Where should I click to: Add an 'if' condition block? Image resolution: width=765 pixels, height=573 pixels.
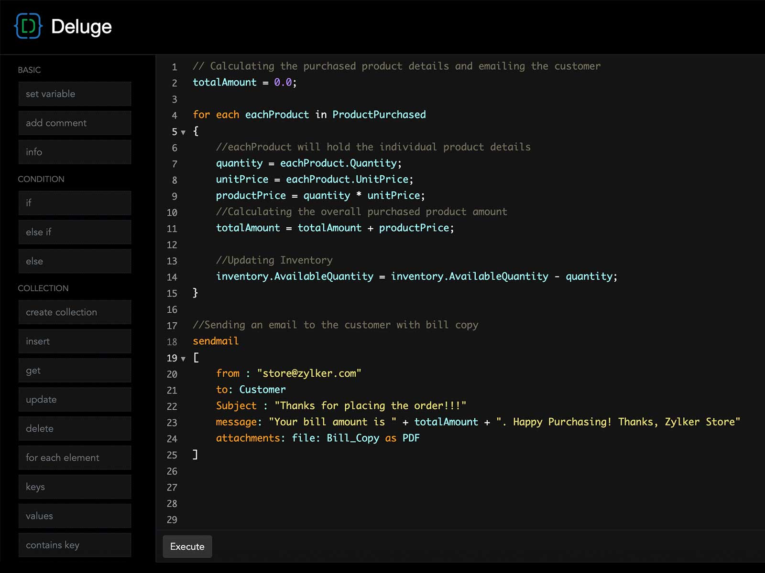[75, 203]
